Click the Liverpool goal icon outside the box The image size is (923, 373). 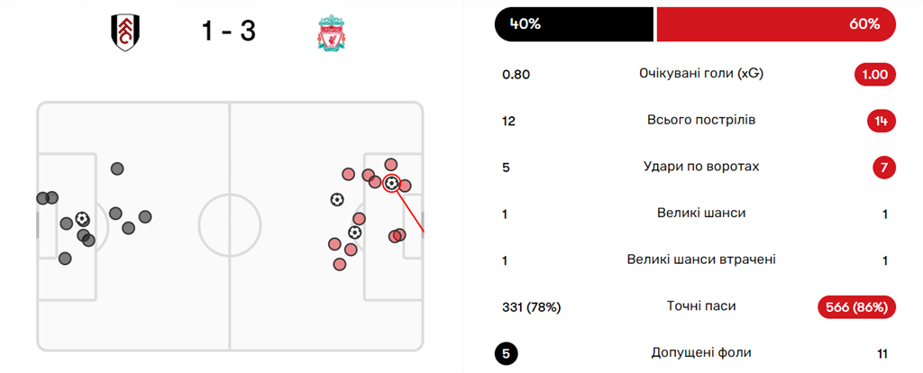(x=337, y=200)
